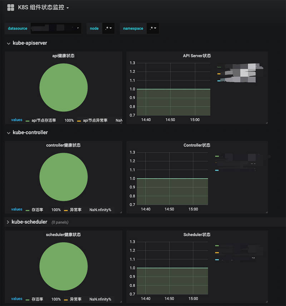Image resolution: width=286 pixels, height=306 pixels.
Task: Click blue series swatch in API Server状态 legend
Action: (219, 81)
